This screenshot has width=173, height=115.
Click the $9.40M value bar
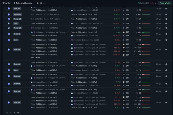coord(146,82)
